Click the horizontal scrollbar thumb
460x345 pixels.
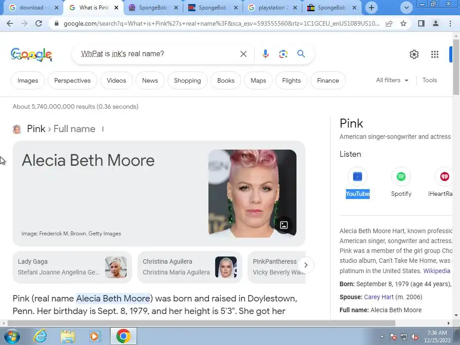click(201, 323)
